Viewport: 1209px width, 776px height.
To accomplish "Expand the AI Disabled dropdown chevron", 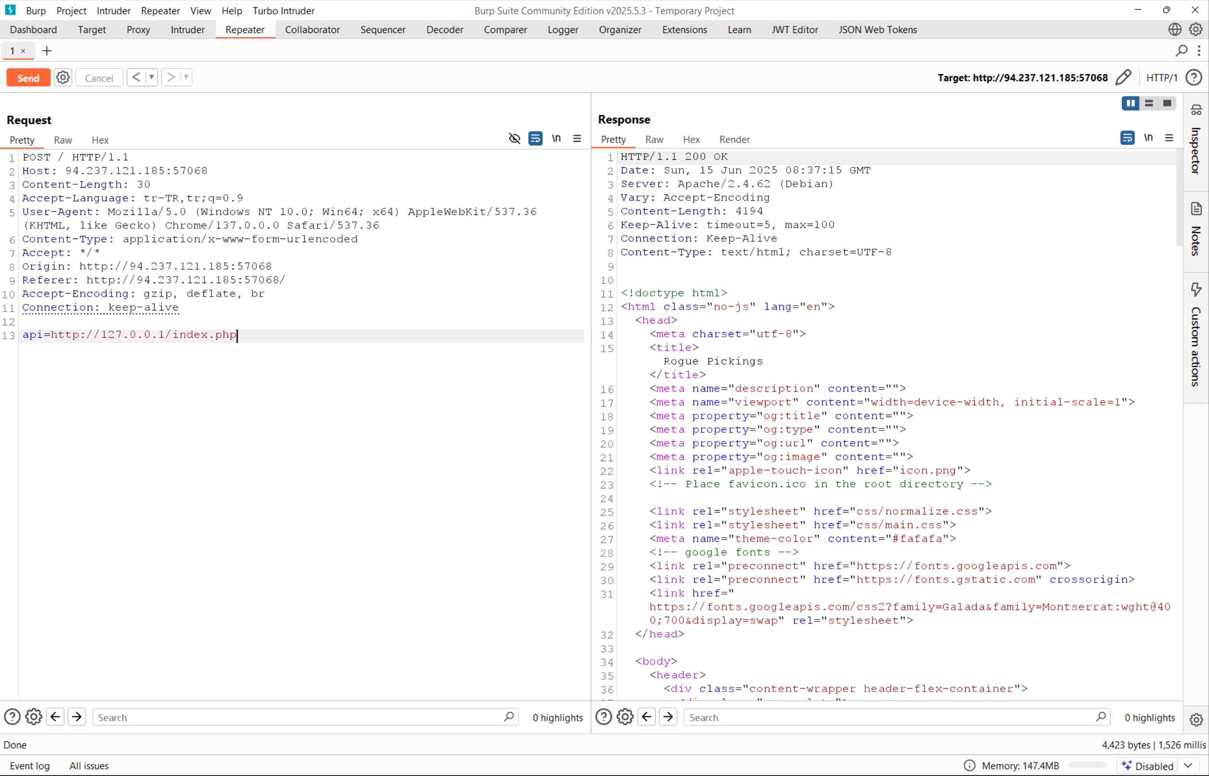I will 1188,765.
